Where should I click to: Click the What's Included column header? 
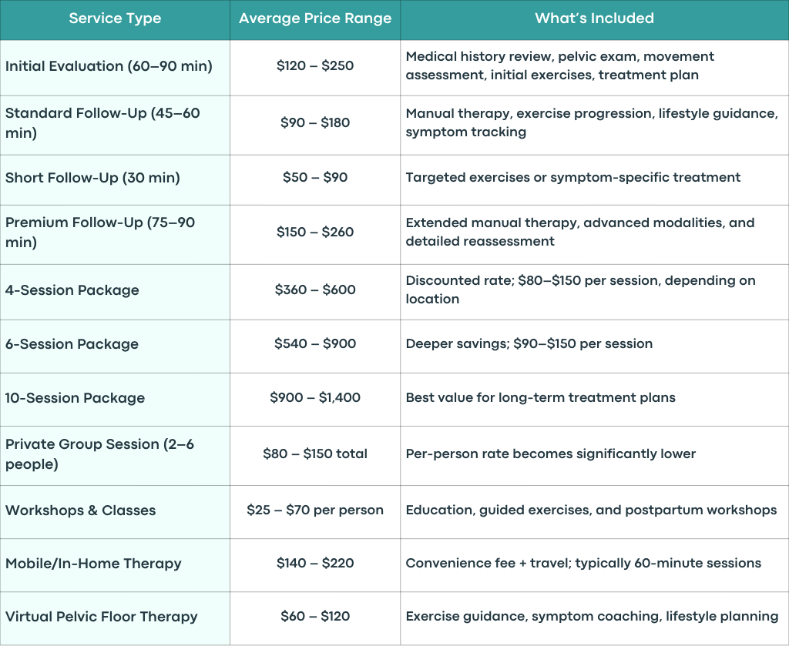[x=594, y=18]
